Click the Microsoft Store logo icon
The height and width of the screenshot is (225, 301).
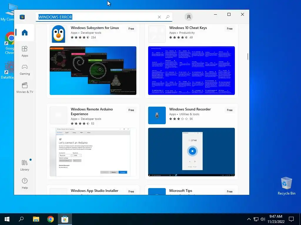22,17
